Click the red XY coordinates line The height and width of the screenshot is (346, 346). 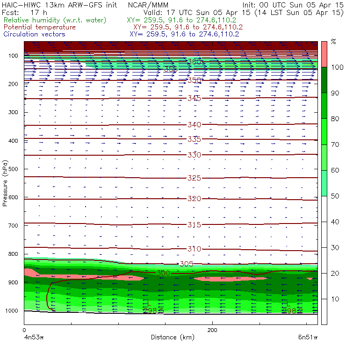(x=188, y=27)
